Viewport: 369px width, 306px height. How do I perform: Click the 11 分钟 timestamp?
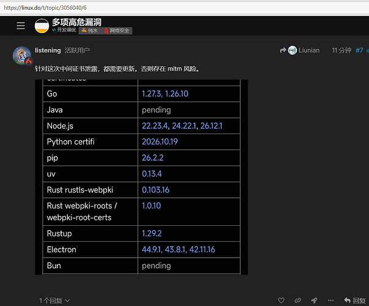342,50
